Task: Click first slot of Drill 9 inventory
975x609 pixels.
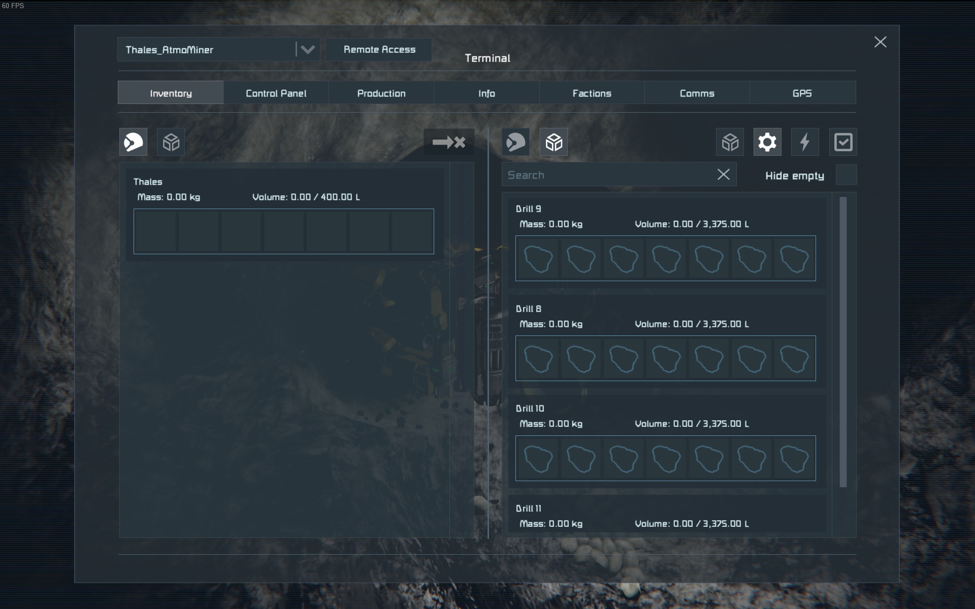Action: 538,258
